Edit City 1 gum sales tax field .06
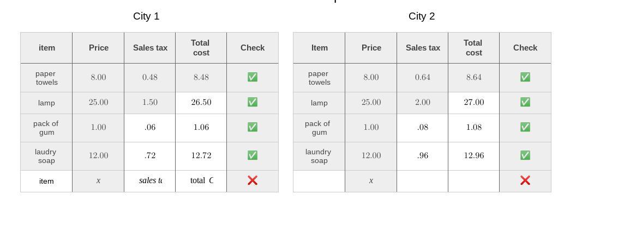 (150, 128)
